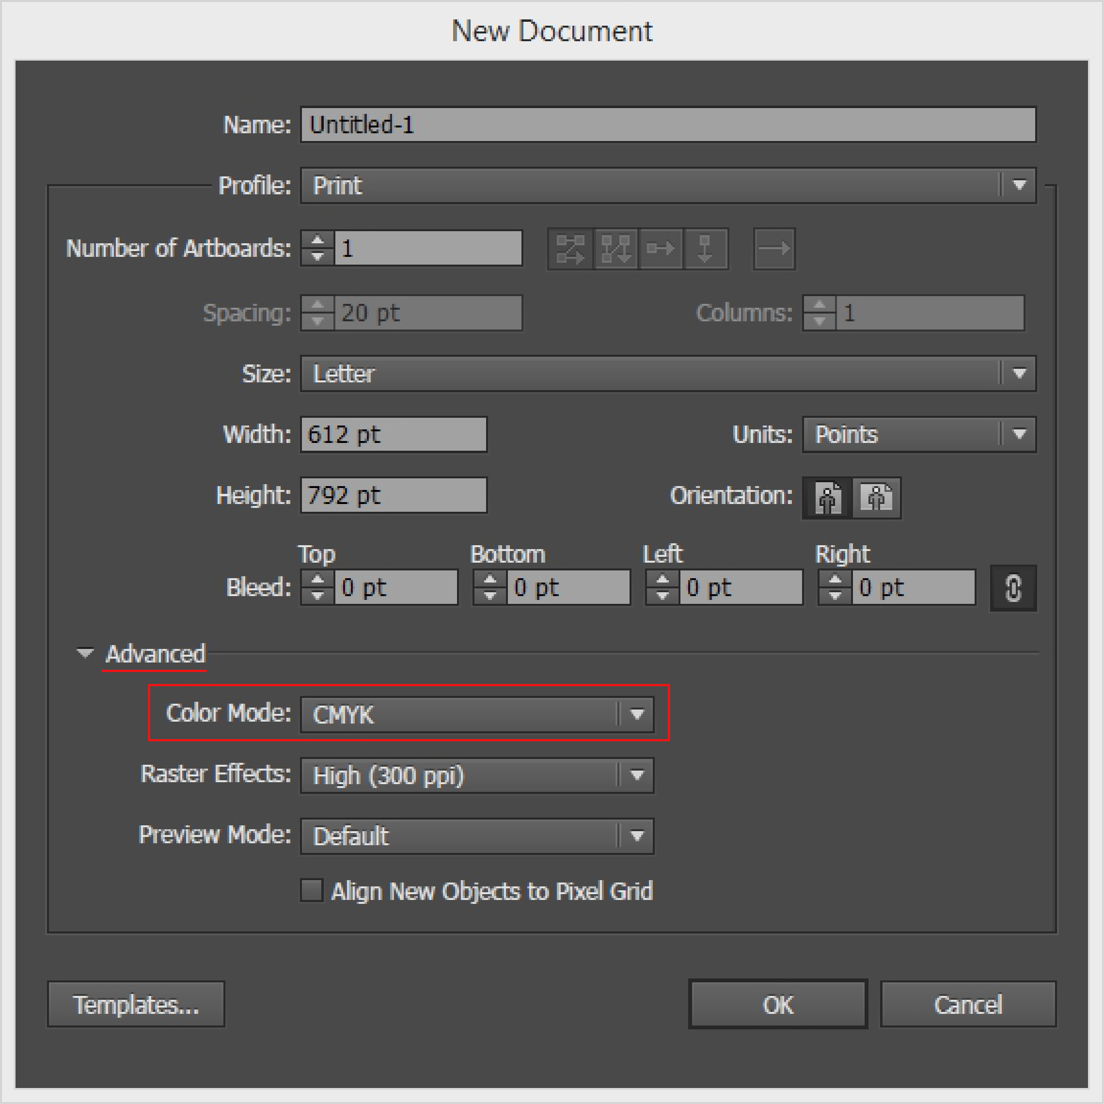The width and height of the screenshot is (1104, 1104).
Task: Set Portrait orientation icon
Action: tap(827, 498)
